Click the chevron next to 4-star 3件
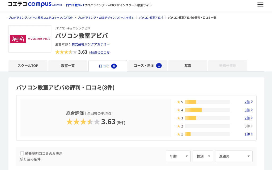 (x=252, y=110)
